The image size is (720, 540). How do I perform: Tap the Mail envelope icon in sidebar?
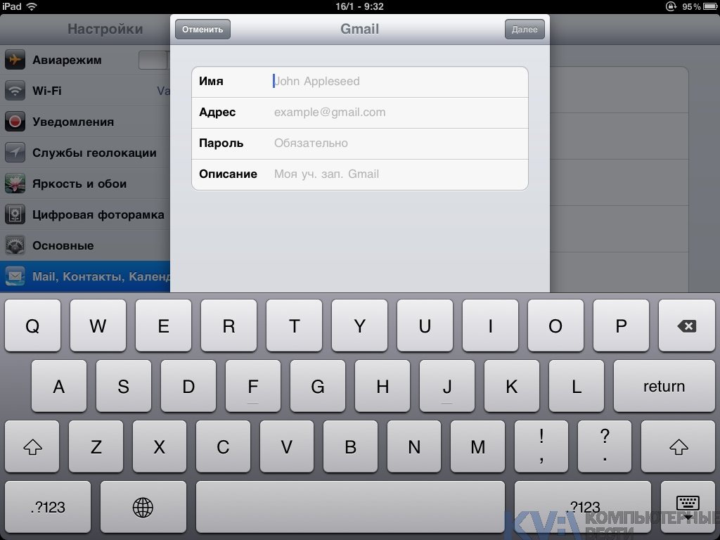(15, 276)
